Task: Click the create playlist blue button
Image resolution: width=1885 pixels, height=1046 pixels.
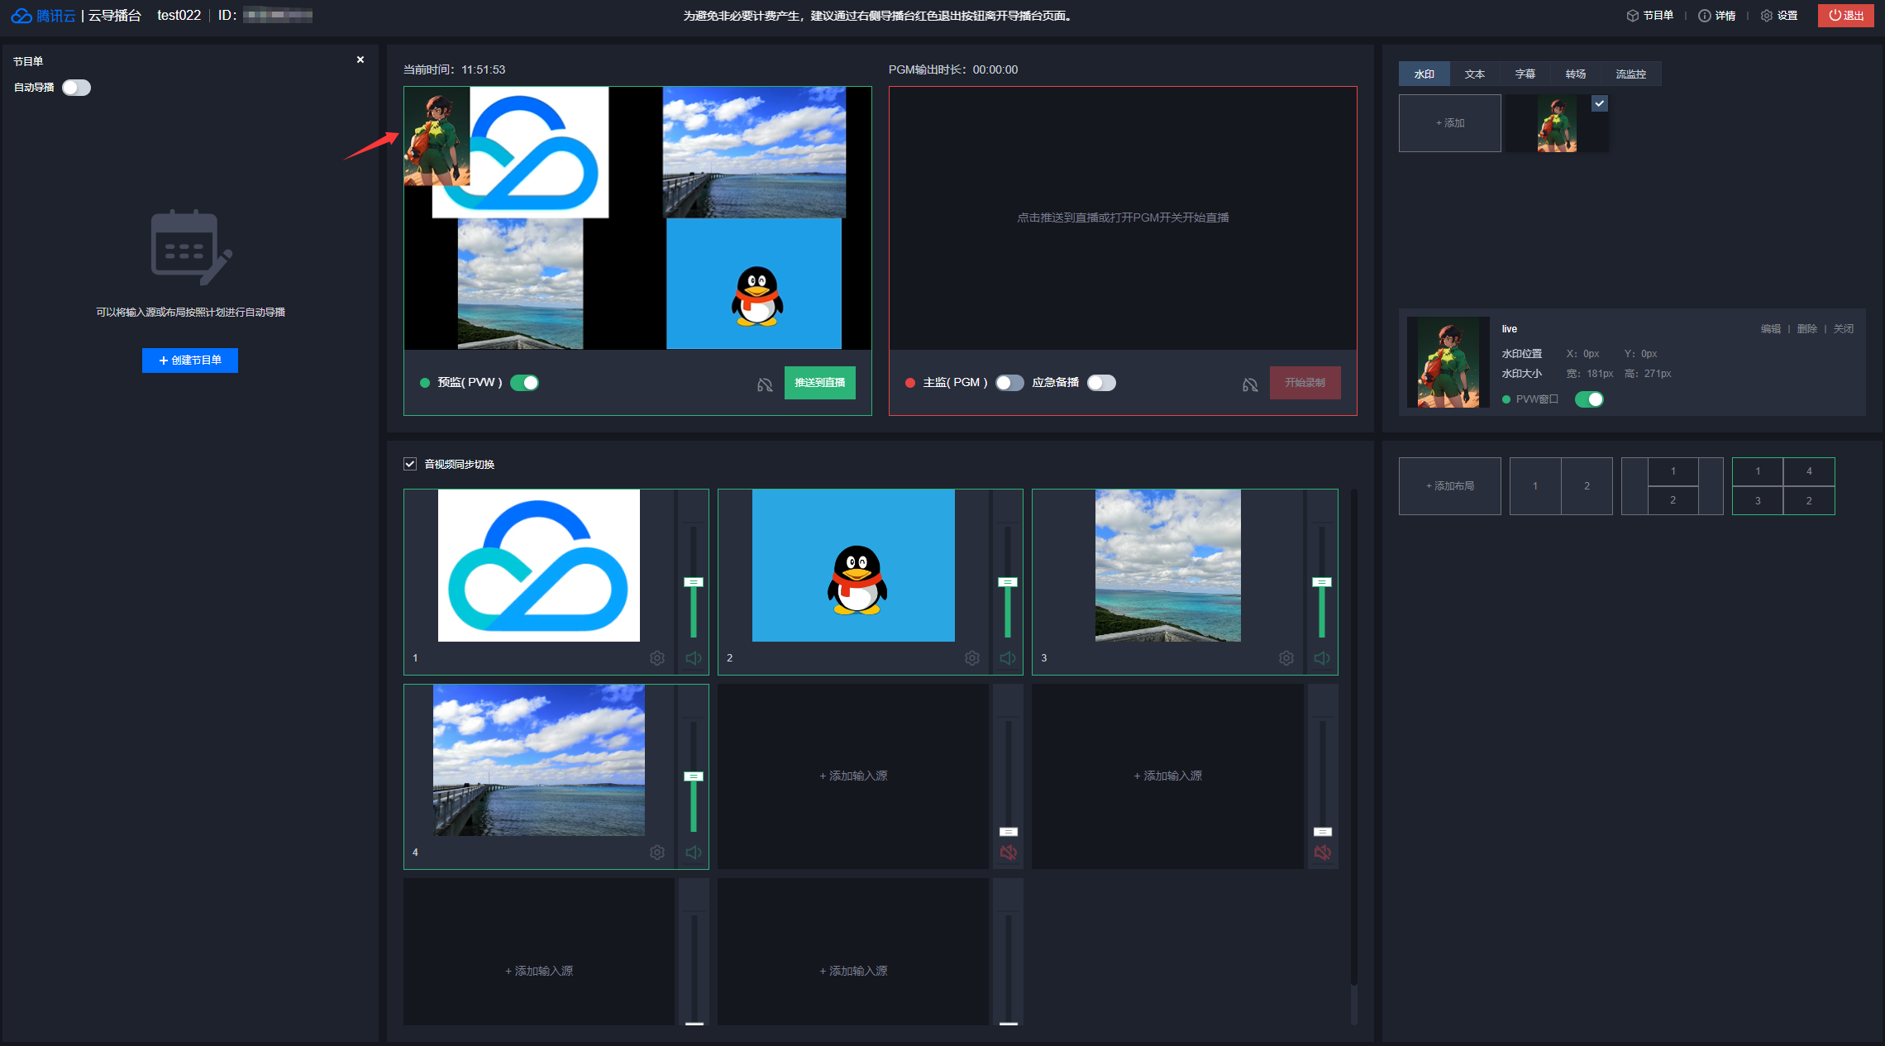Action: 190,361
